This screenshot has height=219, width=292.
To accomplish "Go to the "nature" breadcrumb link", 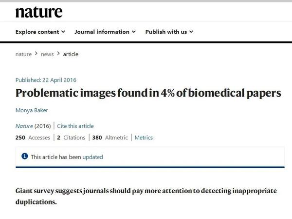I will point(23,54).
